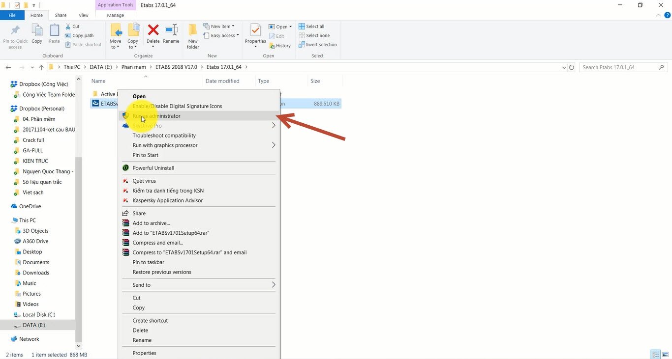Click the Copy icon in the ribbon Clipboard group
Image resolution: width=672 pixels, height=359 pixels.
click(37, 30)
